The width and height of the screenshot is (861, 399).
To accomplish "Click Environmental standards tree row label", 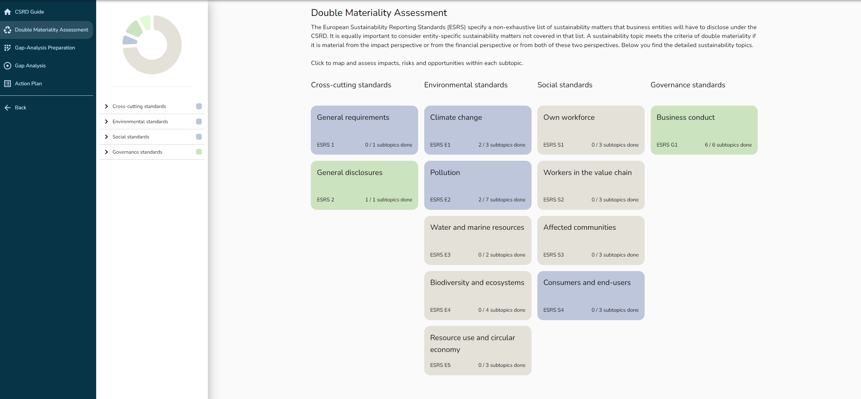I will (140, 121).
